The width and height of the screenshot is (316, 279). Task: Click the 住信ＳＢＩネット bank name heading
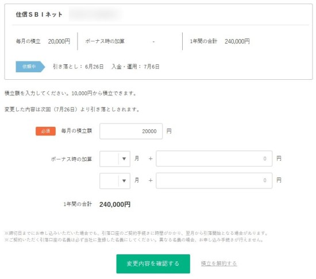point(39,14)
